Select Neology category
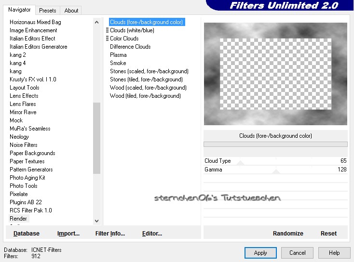Screen dimensions: 354x262 coord(19,137)
